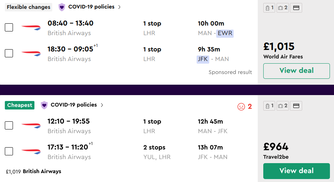Open the £1,019 British Airways price option
Viewport: 334px width, 182px height.
pos(34,172)
